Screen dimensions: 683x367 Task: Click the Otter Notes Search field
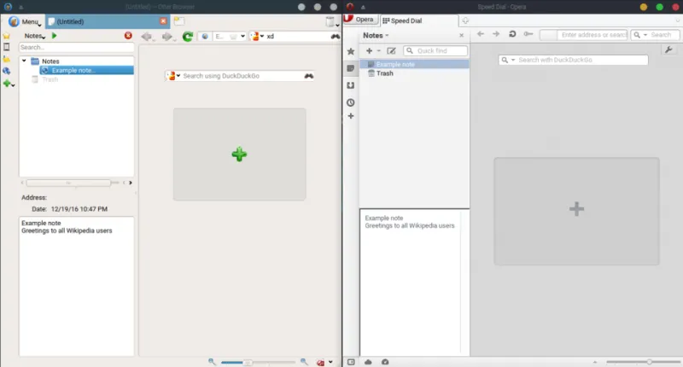[76, 47]
